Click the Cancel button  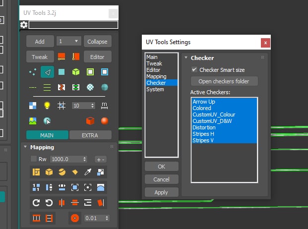162,179
